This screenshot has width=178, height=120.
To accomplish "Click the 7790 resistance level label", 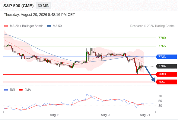I will click(x=162, y=38).
